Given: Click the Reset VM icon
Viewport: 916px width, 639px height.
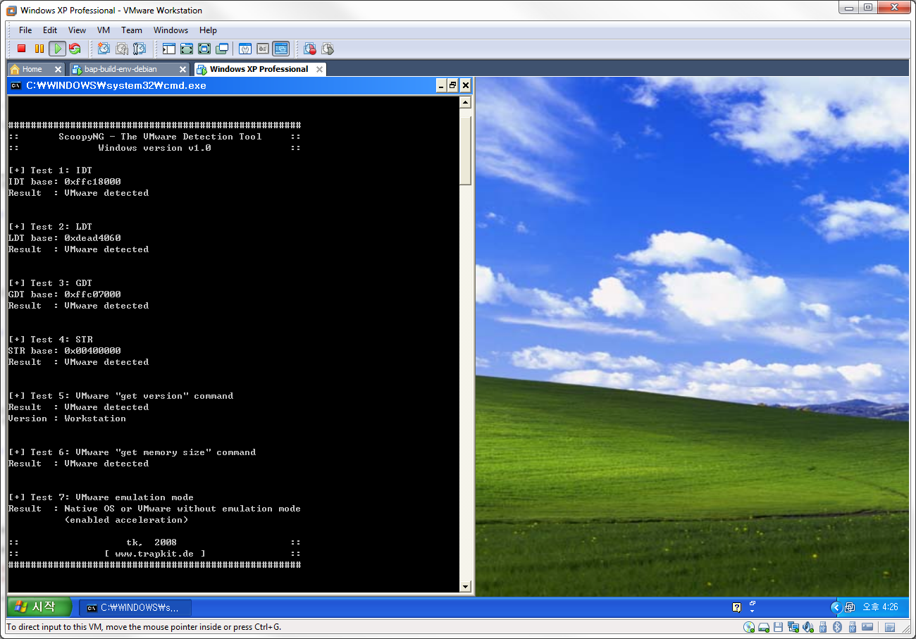Looking at the screenshot, I should [74, 49].
